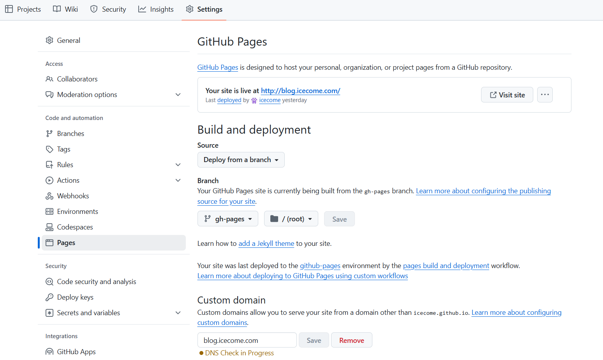Open the three-dots site options menu
603x360 pixels.
545,95
